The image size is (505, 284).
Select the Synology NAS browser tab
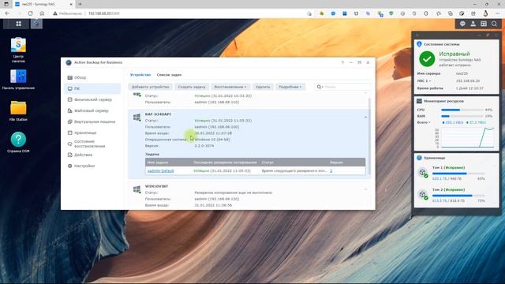click(x=43, y=4)
